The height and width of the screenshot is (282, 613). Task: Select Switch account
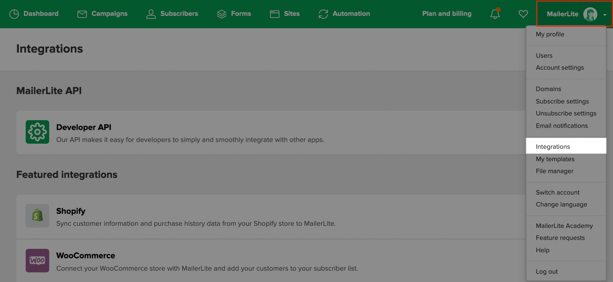point(558,193)
